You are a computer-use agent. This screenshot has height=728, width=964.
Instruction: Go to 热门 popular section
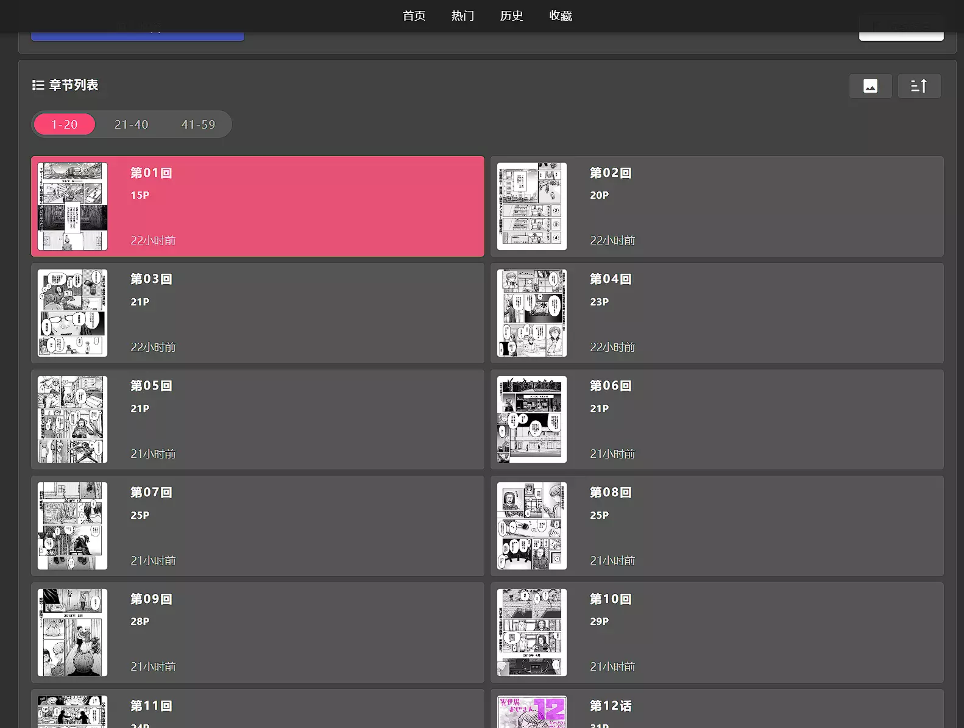tap(463, 16)
